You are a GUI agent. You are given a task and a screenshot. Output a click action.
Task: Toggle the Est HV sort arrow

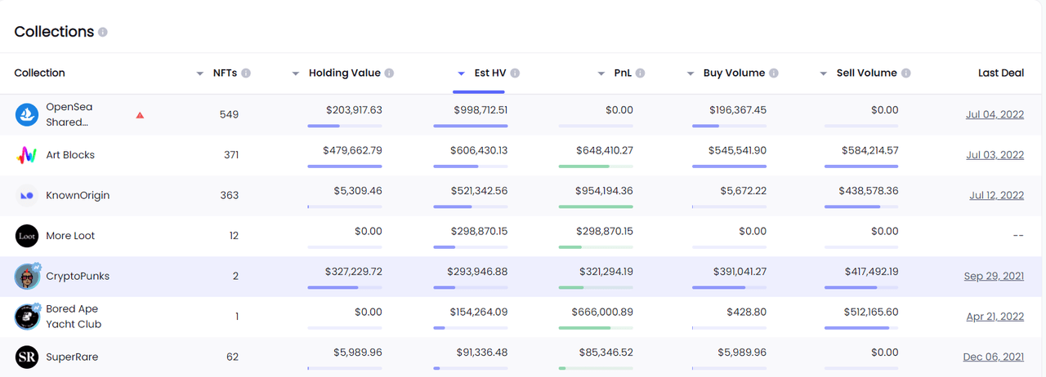point(462,73)
